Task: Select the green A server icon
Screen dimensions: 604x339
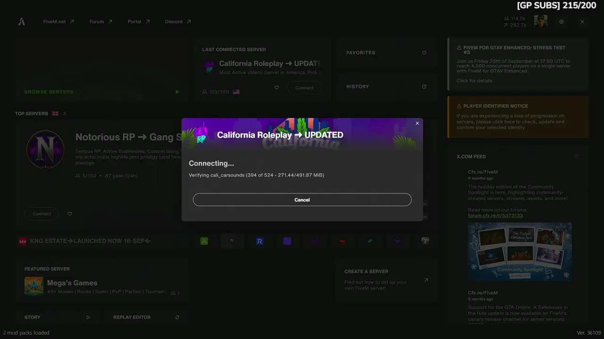Action: coord(204,241)
